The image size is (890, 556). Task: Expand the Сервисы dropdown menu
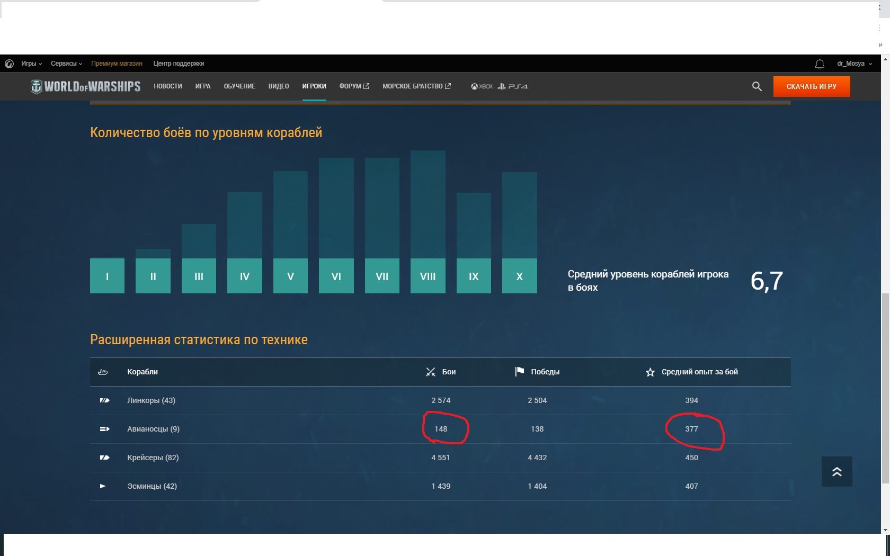tap(66, 64)
